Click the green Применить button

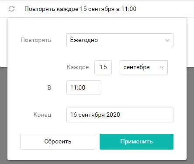(x=136, y=142)
